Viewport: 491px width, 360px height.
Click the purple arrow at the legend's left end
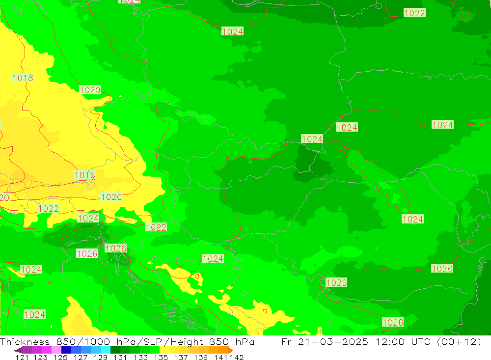(18, 350)
